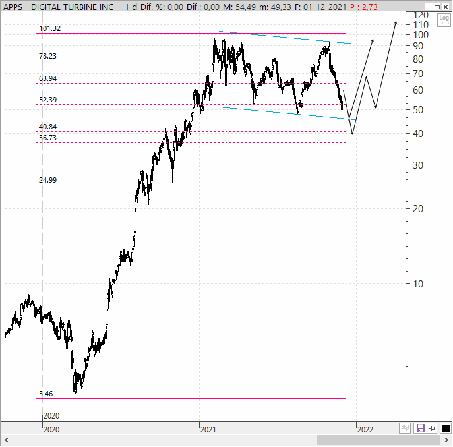Click the 'APPS - DIGITAL TURBINE INC' title text
This screenshot has width=453, height=447.
click(59, 7)
